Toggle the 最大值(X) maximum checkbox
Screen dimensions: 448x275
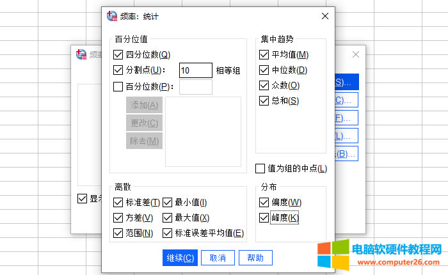coord(168,218)
